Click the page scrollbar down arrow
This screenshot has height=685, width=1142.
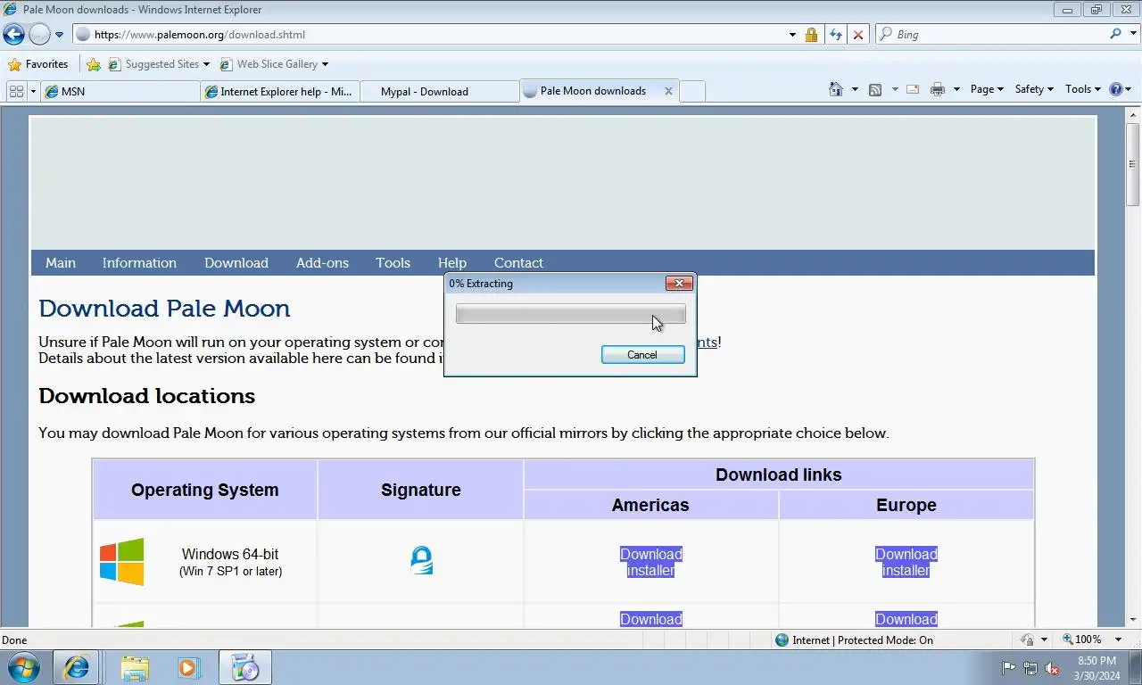click(x=1133, y=619)
